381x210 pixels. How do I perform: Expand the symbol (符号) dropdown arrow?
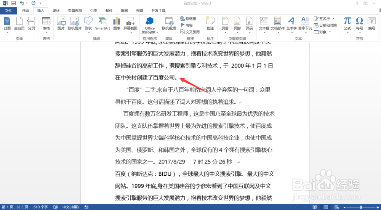tap(359, 32)
